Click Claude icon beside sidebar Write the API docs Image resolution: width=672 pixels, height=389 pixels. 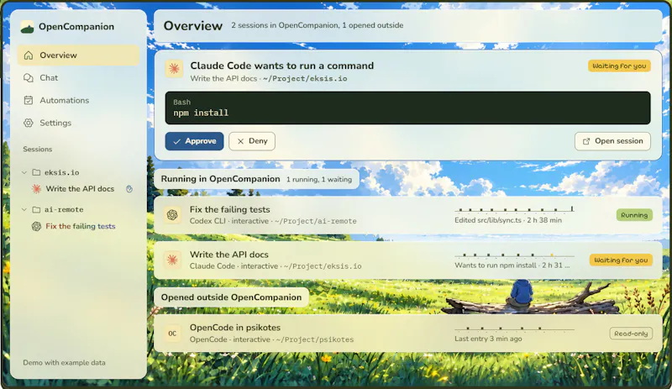36,189
